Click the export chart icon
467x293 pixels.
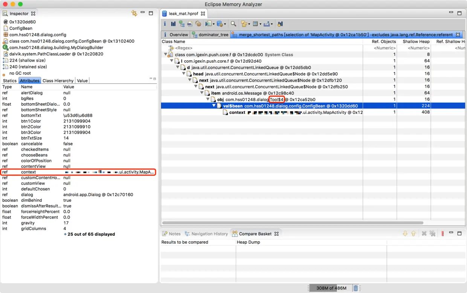267,24
